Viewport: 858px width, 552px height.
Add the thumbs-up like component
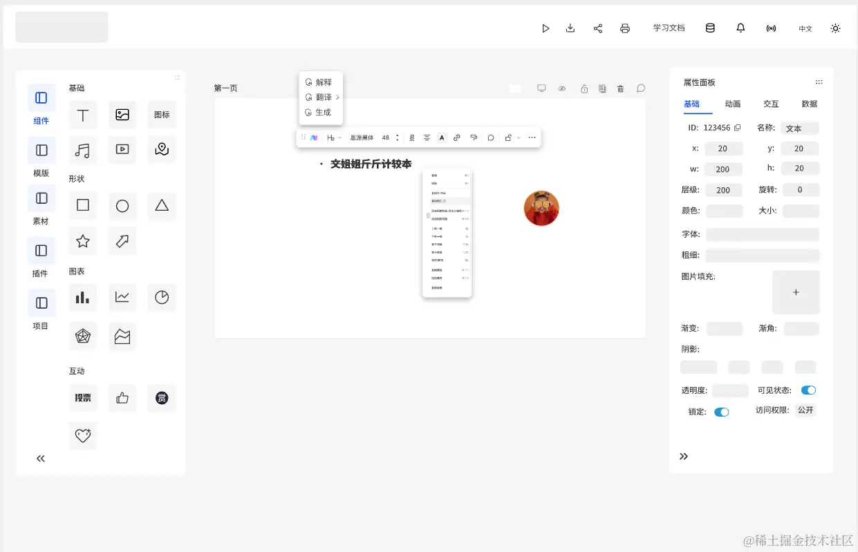pyautogui.click(x=122, y=397)
